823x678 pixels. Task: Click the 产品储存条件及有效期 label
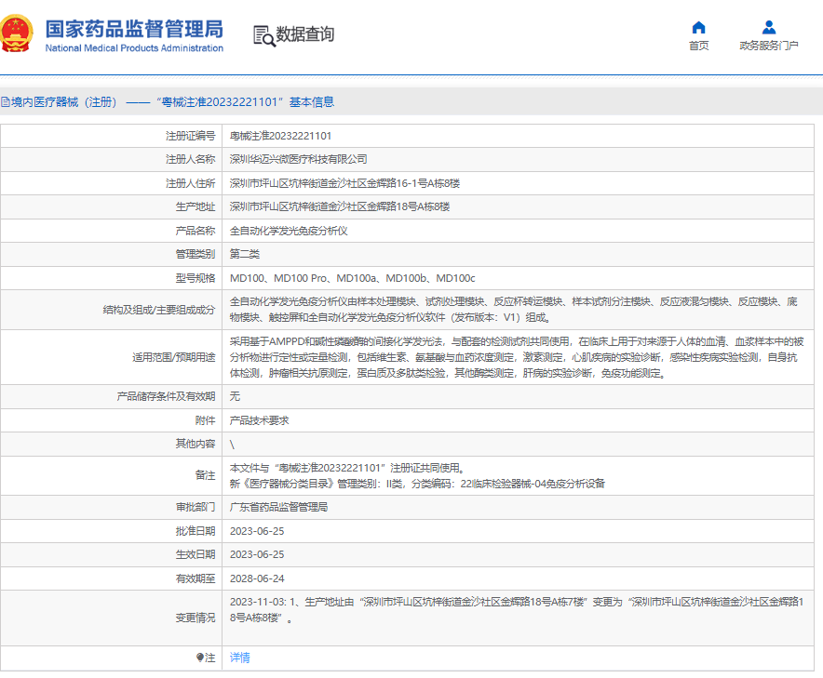click(x=166, y=396)
